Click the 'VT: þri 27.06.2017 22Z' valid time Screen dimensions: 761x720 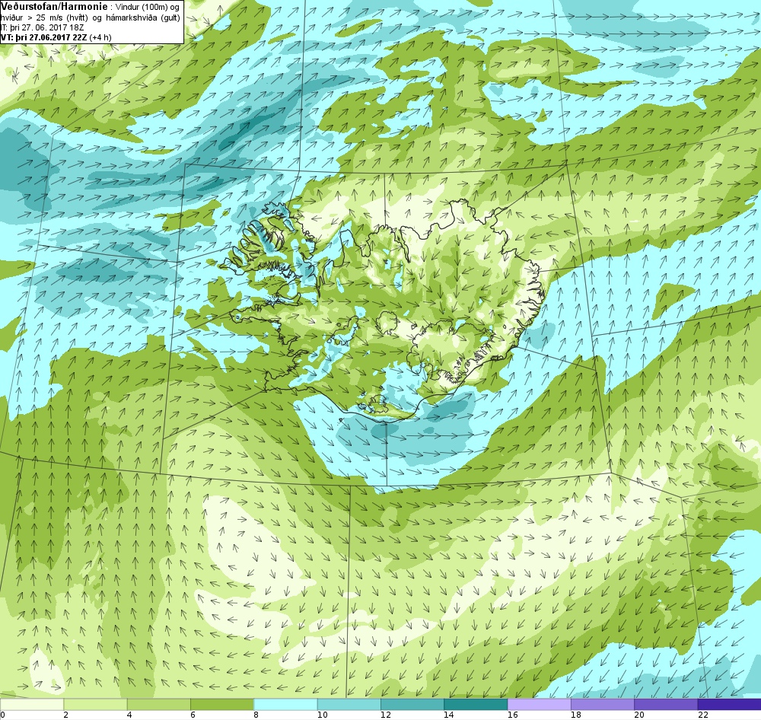pyautogui.click(x=43, y=37)
